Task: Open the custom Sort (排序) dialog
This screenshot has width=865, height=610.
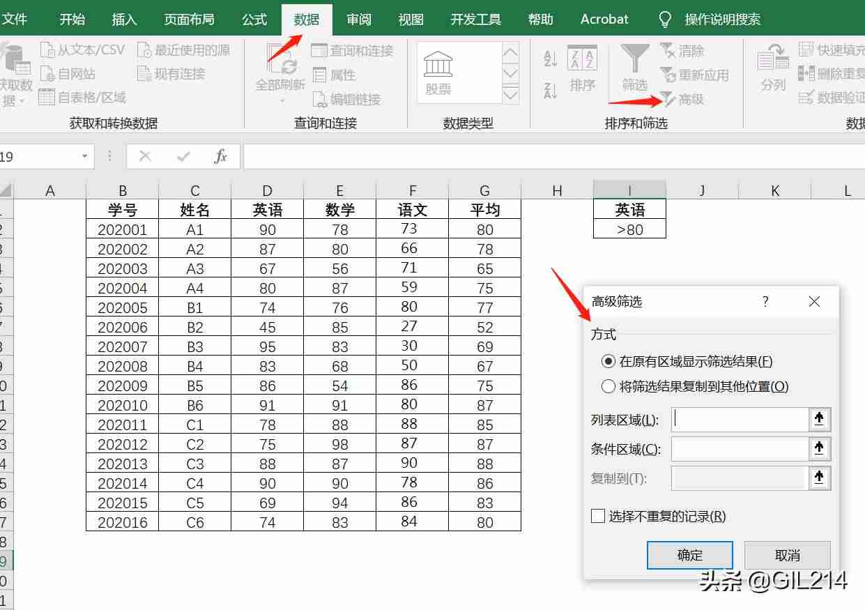Action: pyautogui.click(x=582, y=68)
